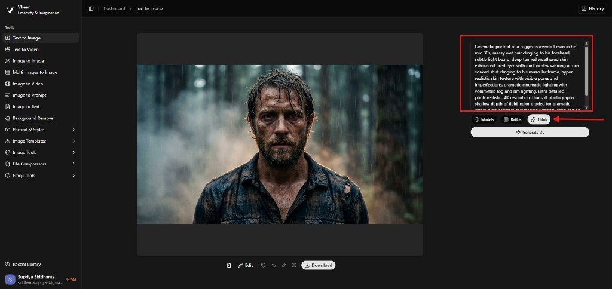Click the Download button
Image resolution: width=612 pixels, height=289 pixels.
point(318,265)
